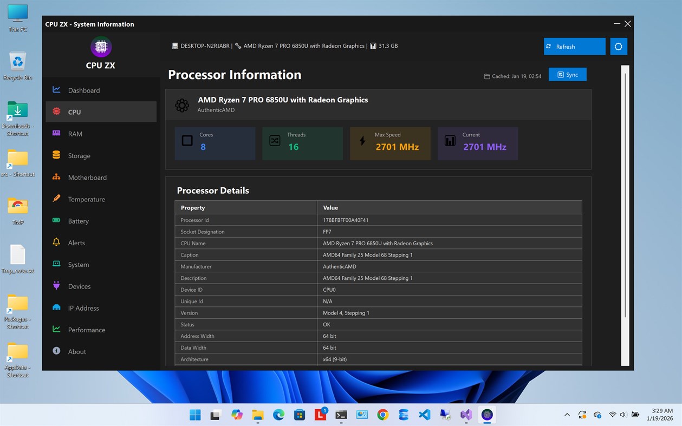Open Devices via the sidebar plug icon
The width and height of the screenshot is (682, 426).
(56, 286)
